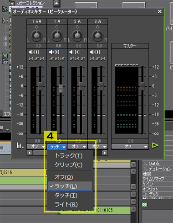
Task: Open automation mode dropdown for track 1 VA
Action: pos(36,147)
